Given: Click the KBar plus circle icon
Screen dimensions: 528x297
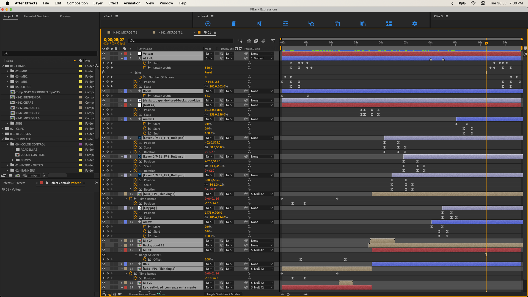Looking at the screenshot, I should pos(208,24).
